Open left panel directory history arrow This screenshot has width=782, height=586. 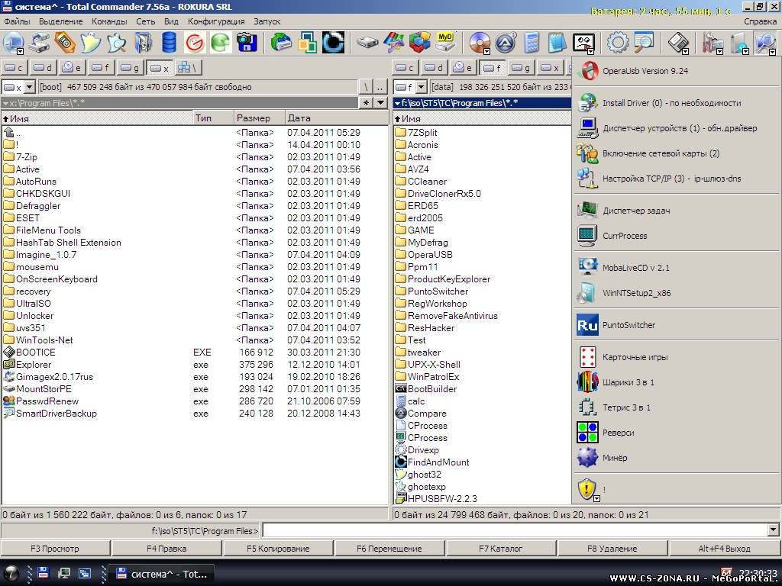(x=381, y=103)
